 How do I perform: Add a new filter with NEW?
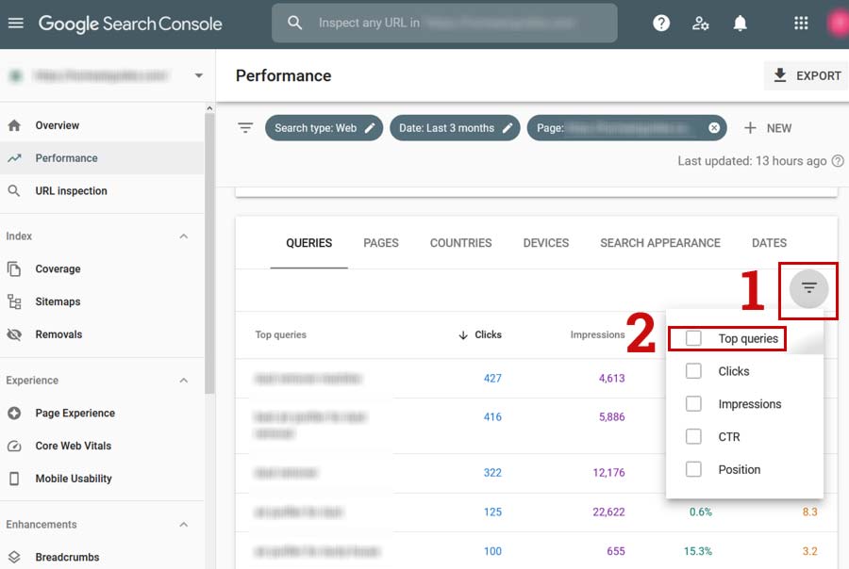point(767,128)
